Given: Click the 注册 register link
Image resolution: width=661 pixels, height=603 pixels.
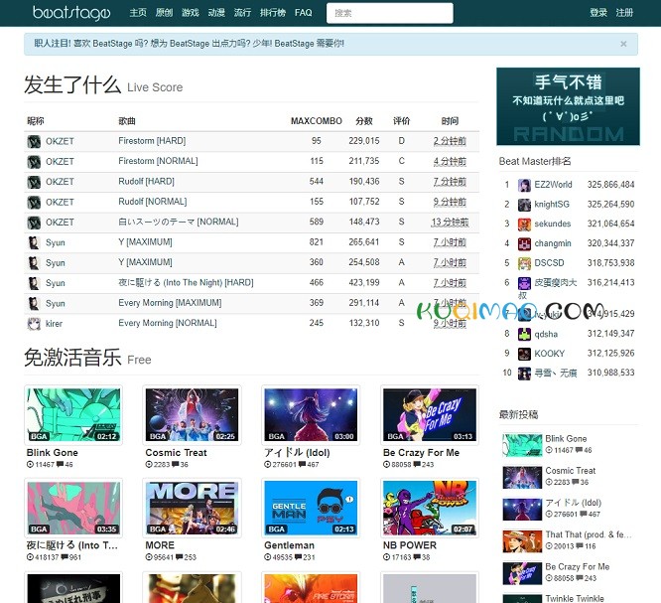Looking at the screenshot, I should [624, 13].
